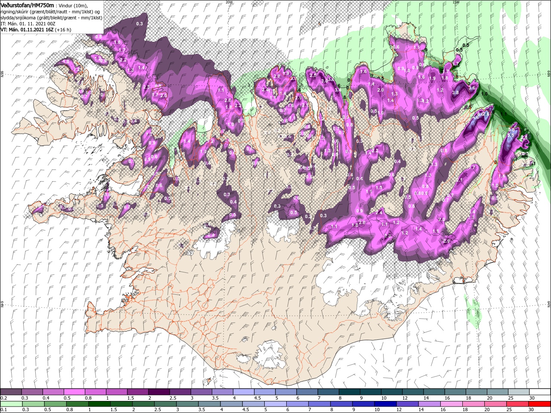Screen dimensions: 551x413
Task: Click the top-row legend swatch between 1 and 1.5
Action: [x=116, y=392]
